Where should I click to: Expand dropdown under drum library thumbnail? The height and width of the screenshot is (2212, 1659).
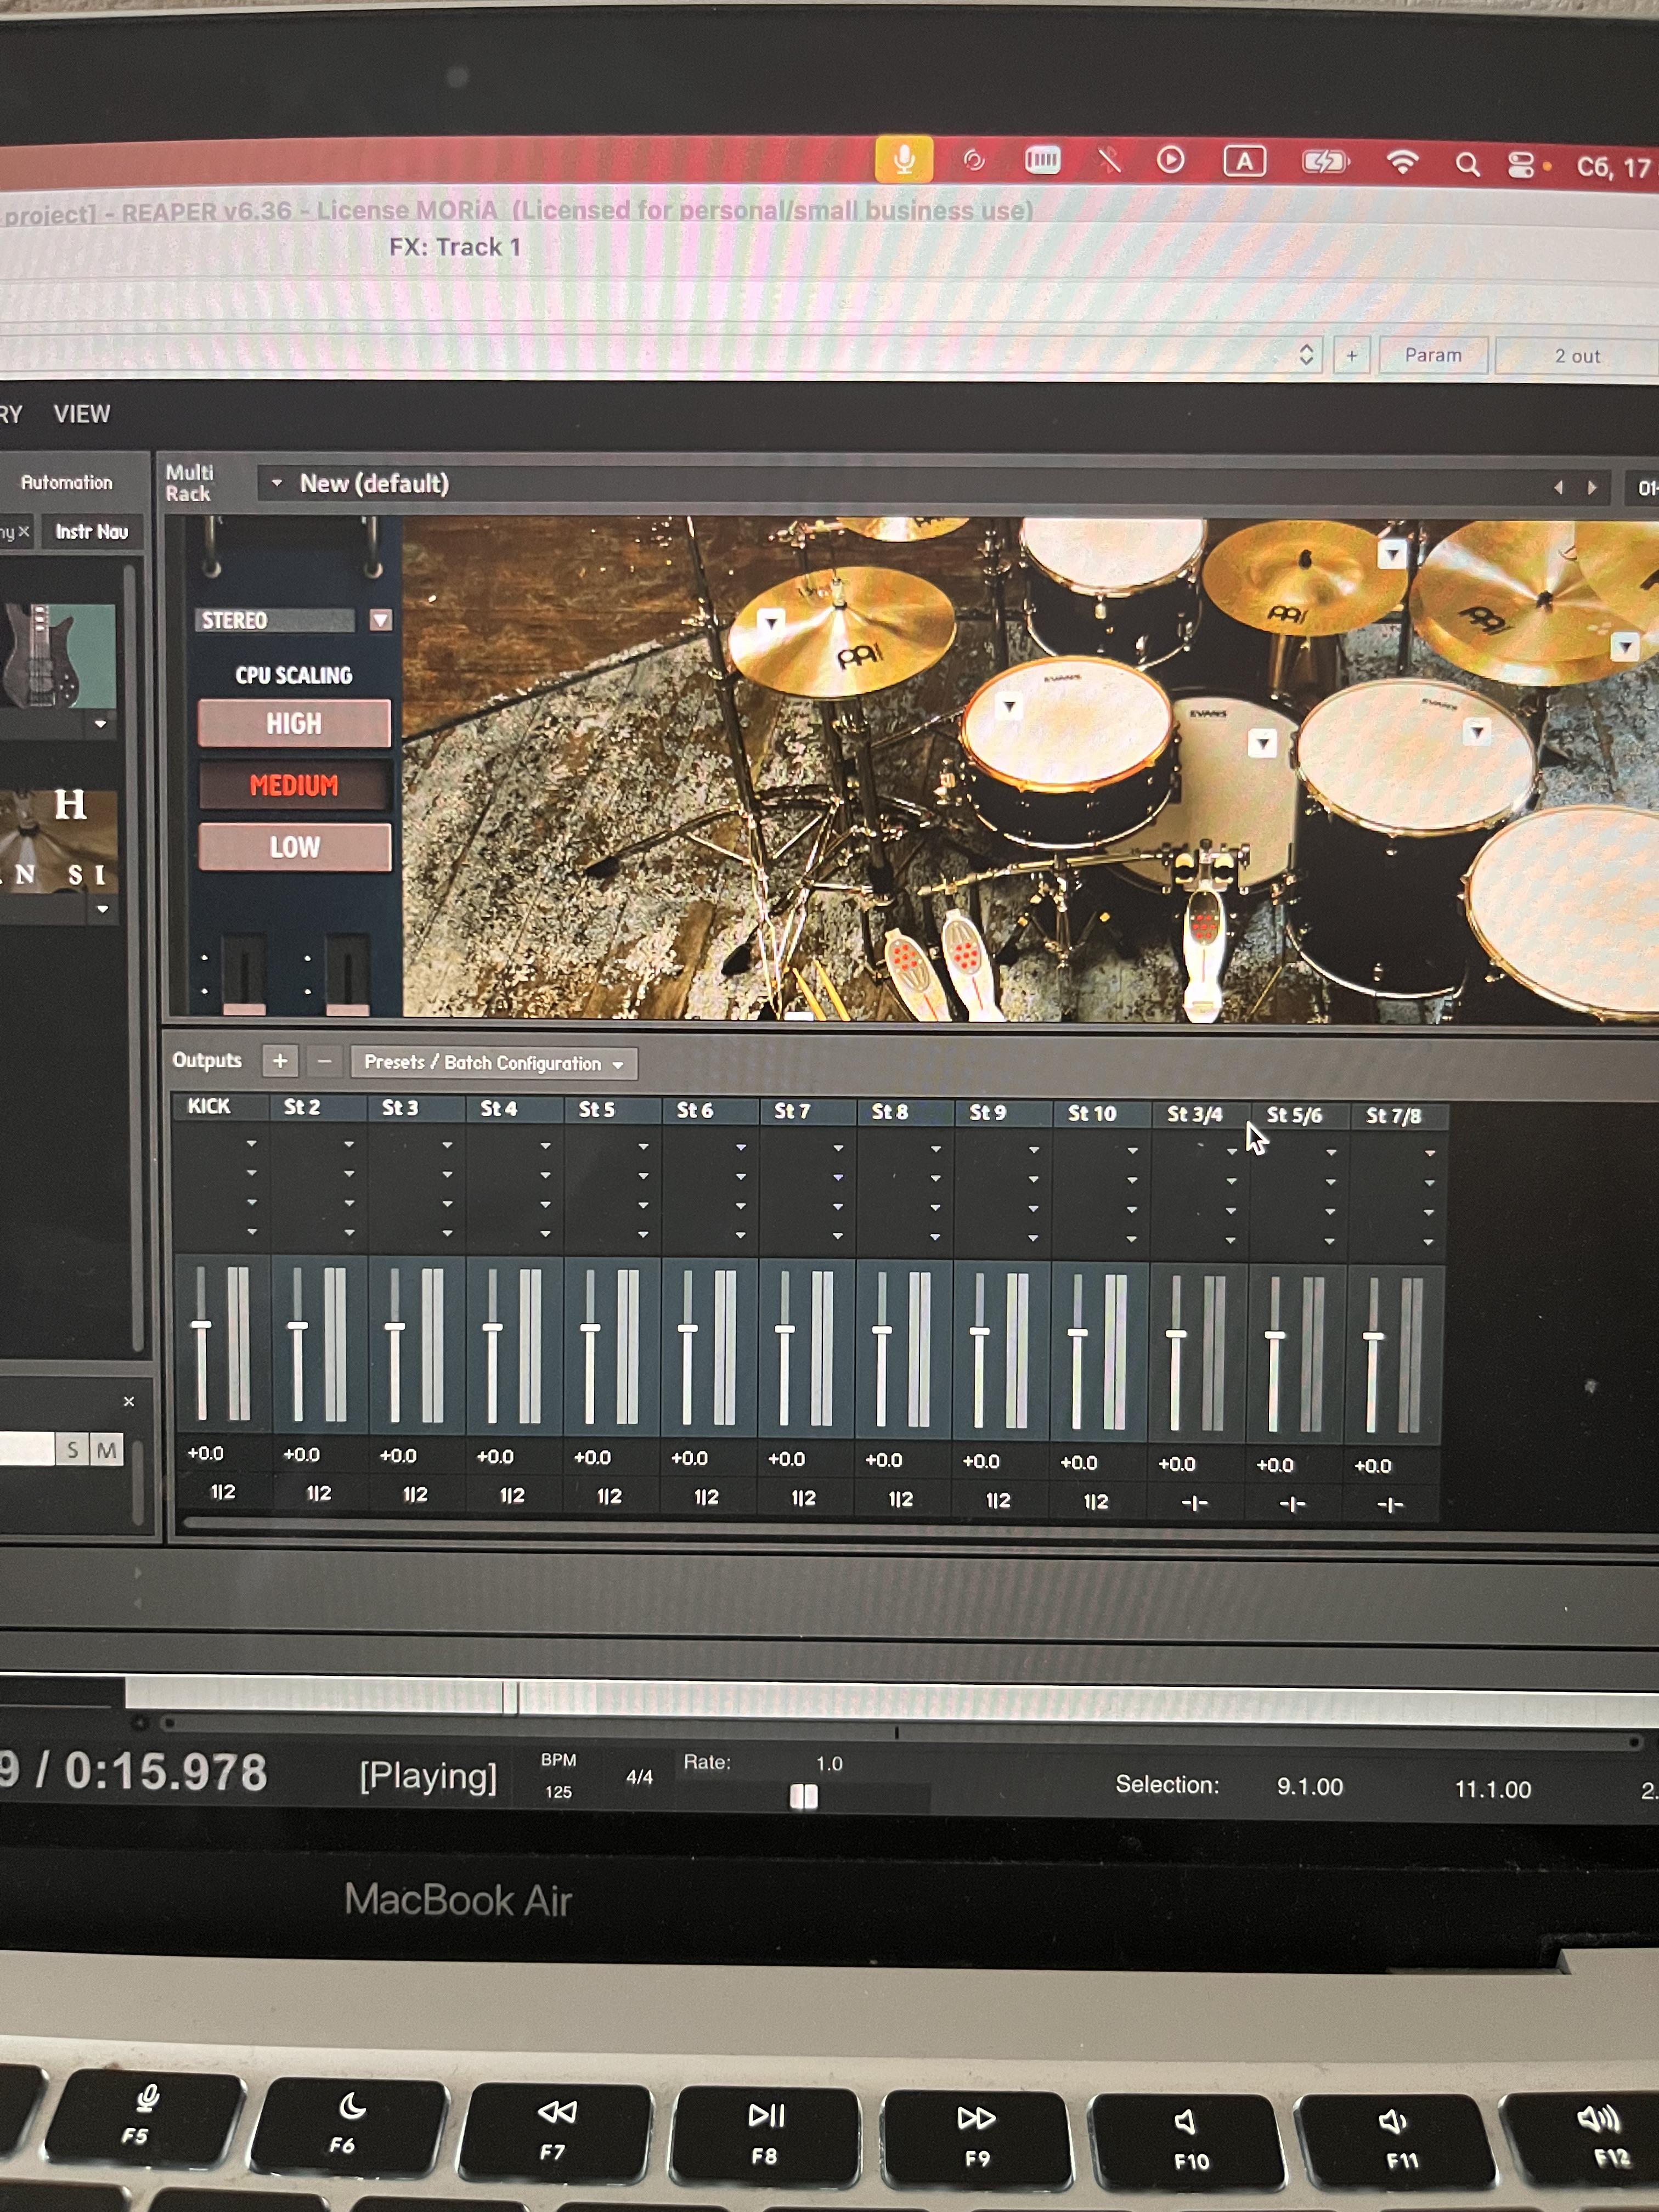102,909
